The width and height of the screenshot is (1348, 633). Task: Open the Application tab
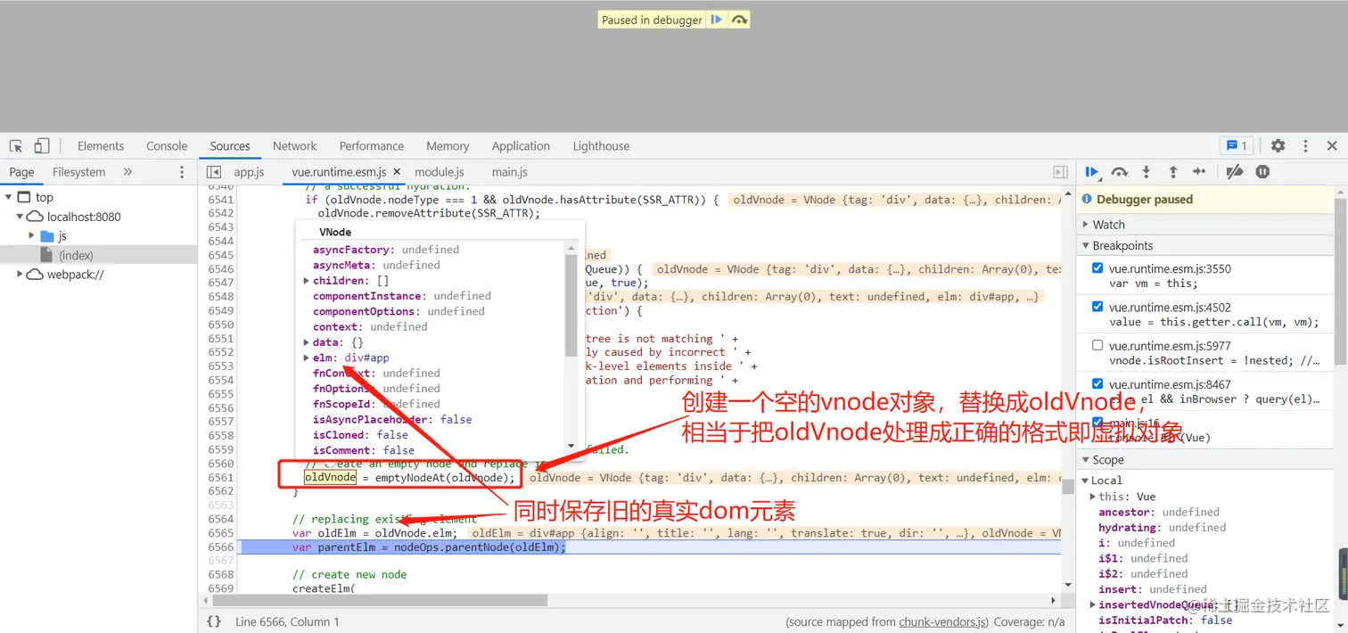521,146
